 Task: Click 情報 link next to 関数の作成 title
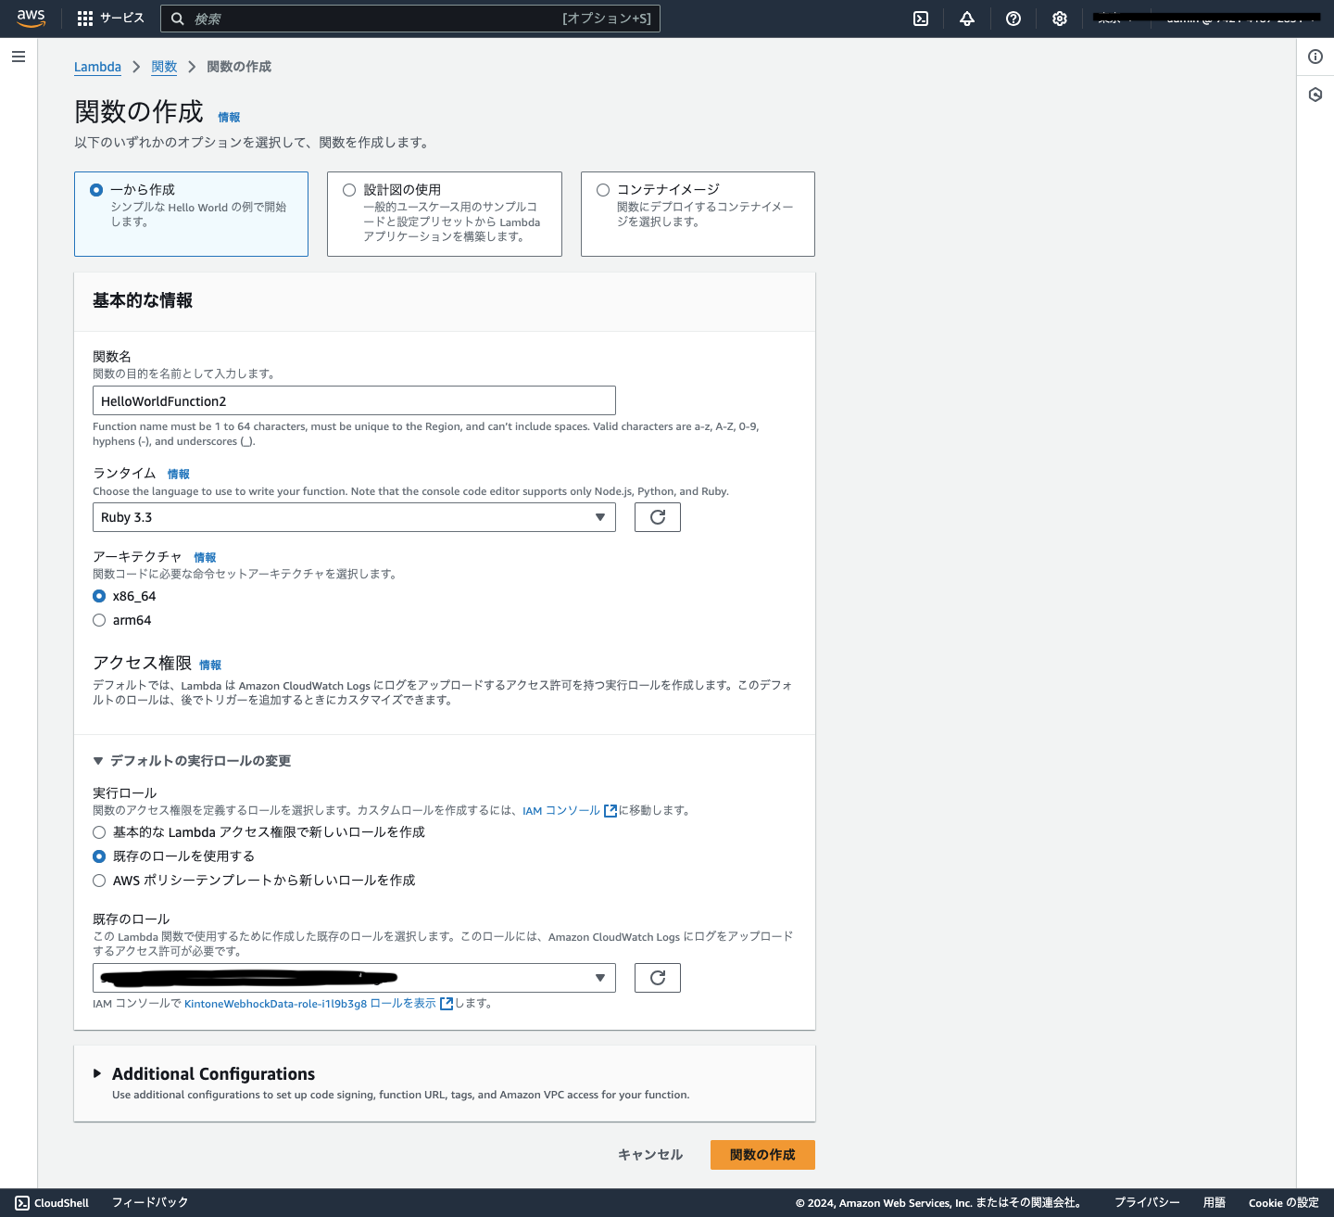pos(229,118)
